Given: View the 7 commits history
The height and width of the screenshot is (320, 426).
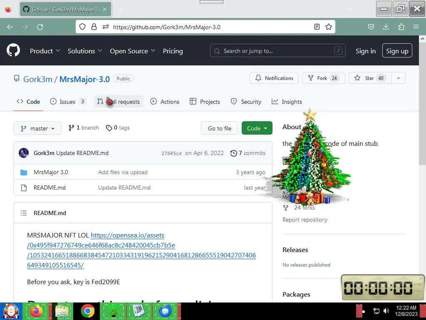Looking at the screenshot, I should pos(248,153).
